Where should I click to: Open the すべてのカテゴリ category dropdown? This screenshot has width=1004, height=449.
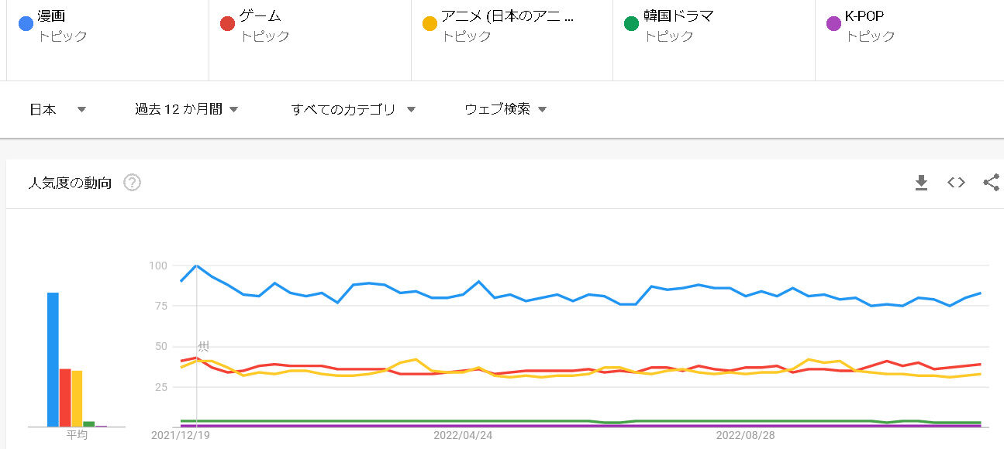coord(354,109)
